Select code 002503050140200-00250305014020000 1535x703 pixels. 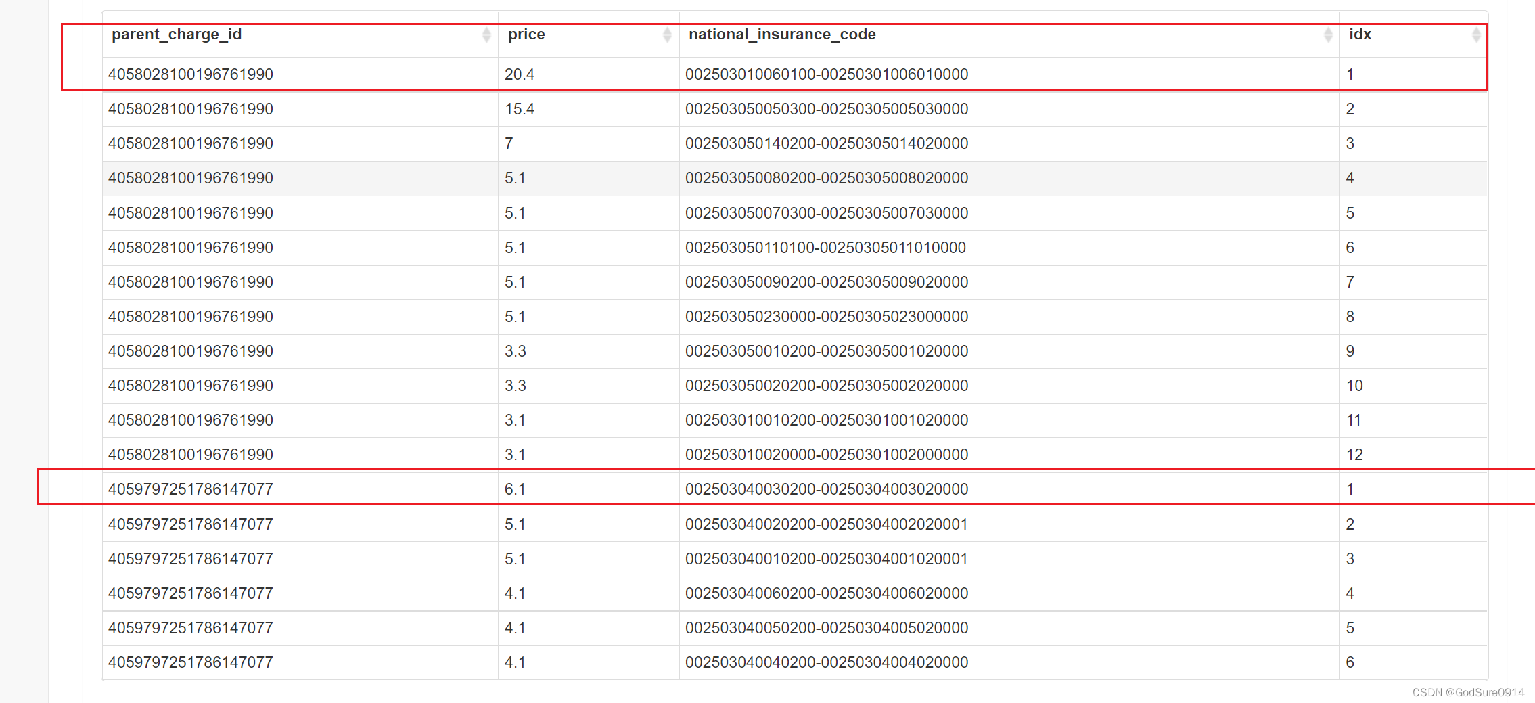[827, 143]
